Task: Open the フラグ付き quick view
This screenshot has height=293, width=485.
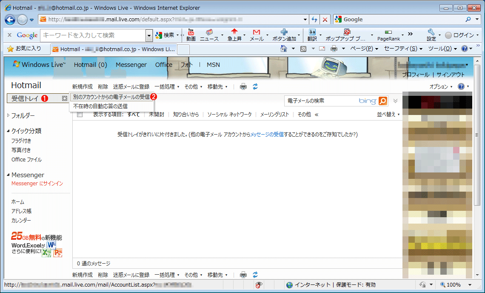Action: pos(21,141)
